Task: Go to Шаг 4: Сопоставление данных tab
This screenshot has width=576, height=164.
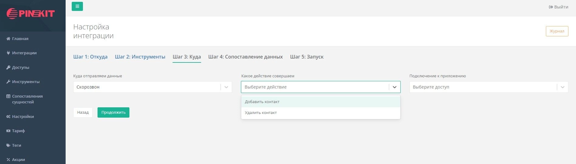Action: pyautogui.click(x=245, y=57)
